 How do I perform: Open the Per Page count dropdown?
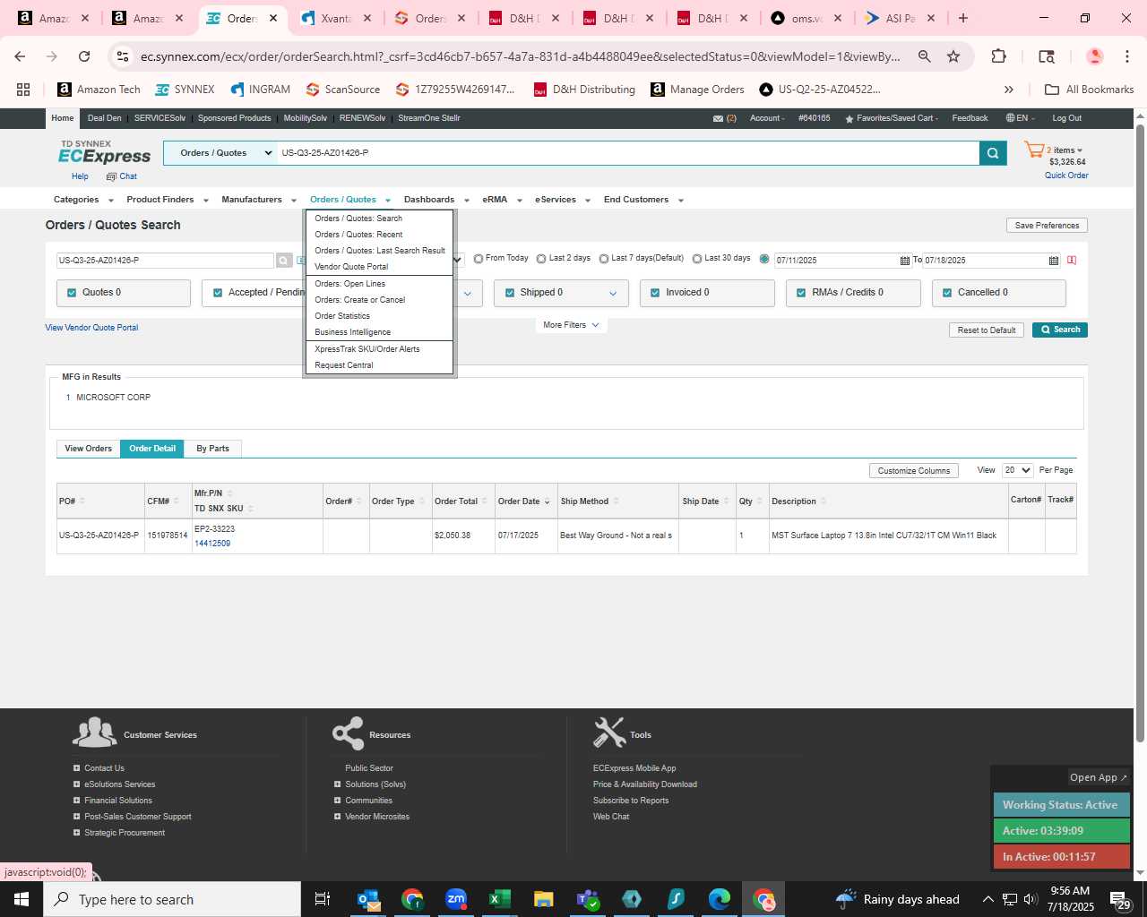pyautogui.click(x=1017, y=470)
